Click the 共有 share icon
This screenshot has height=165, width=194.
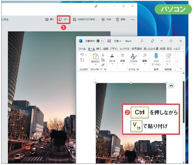[x=106, y=19]
